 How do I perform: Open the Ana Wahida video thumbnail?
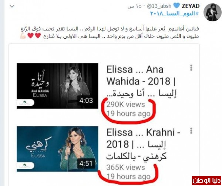point(57,86)
